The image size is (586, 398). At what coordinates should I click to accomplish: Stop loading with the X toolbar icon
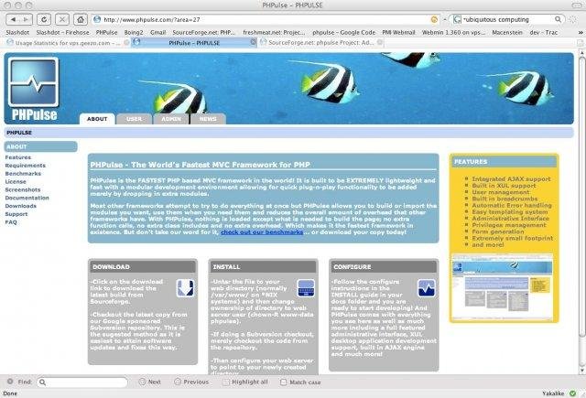pyautogui.click(x=62, y=19)
